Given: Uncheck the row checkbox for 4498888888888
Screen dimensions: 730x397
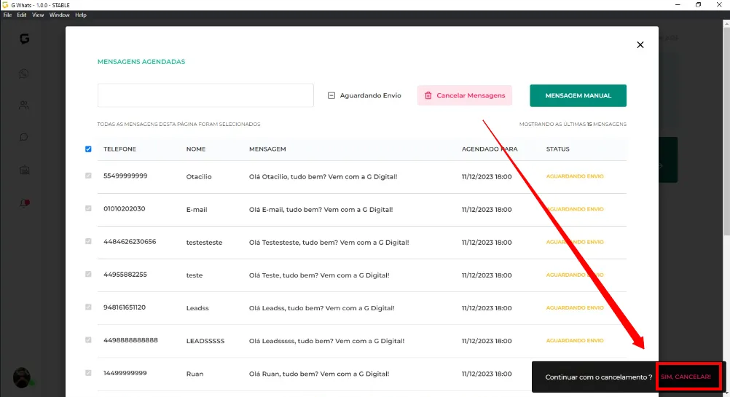Looking at the screenshot, I should click(x=88, y=340).
